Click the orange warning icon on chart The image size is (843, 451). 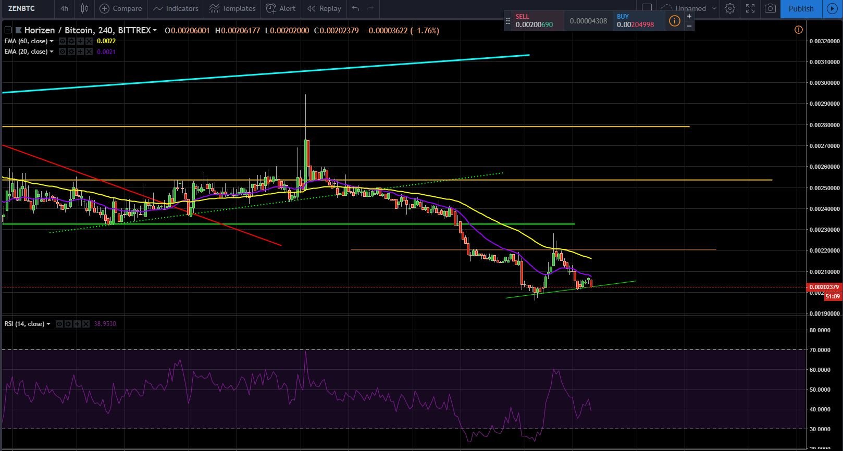(798, 30)
